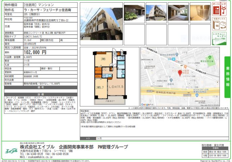This screenshot has height=162, width=232.
Task: Click room number 205（2階部分）
Action: [x=32, y=14]
